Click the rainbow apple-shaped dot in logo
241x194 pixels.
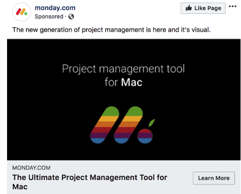click(145, 136)
